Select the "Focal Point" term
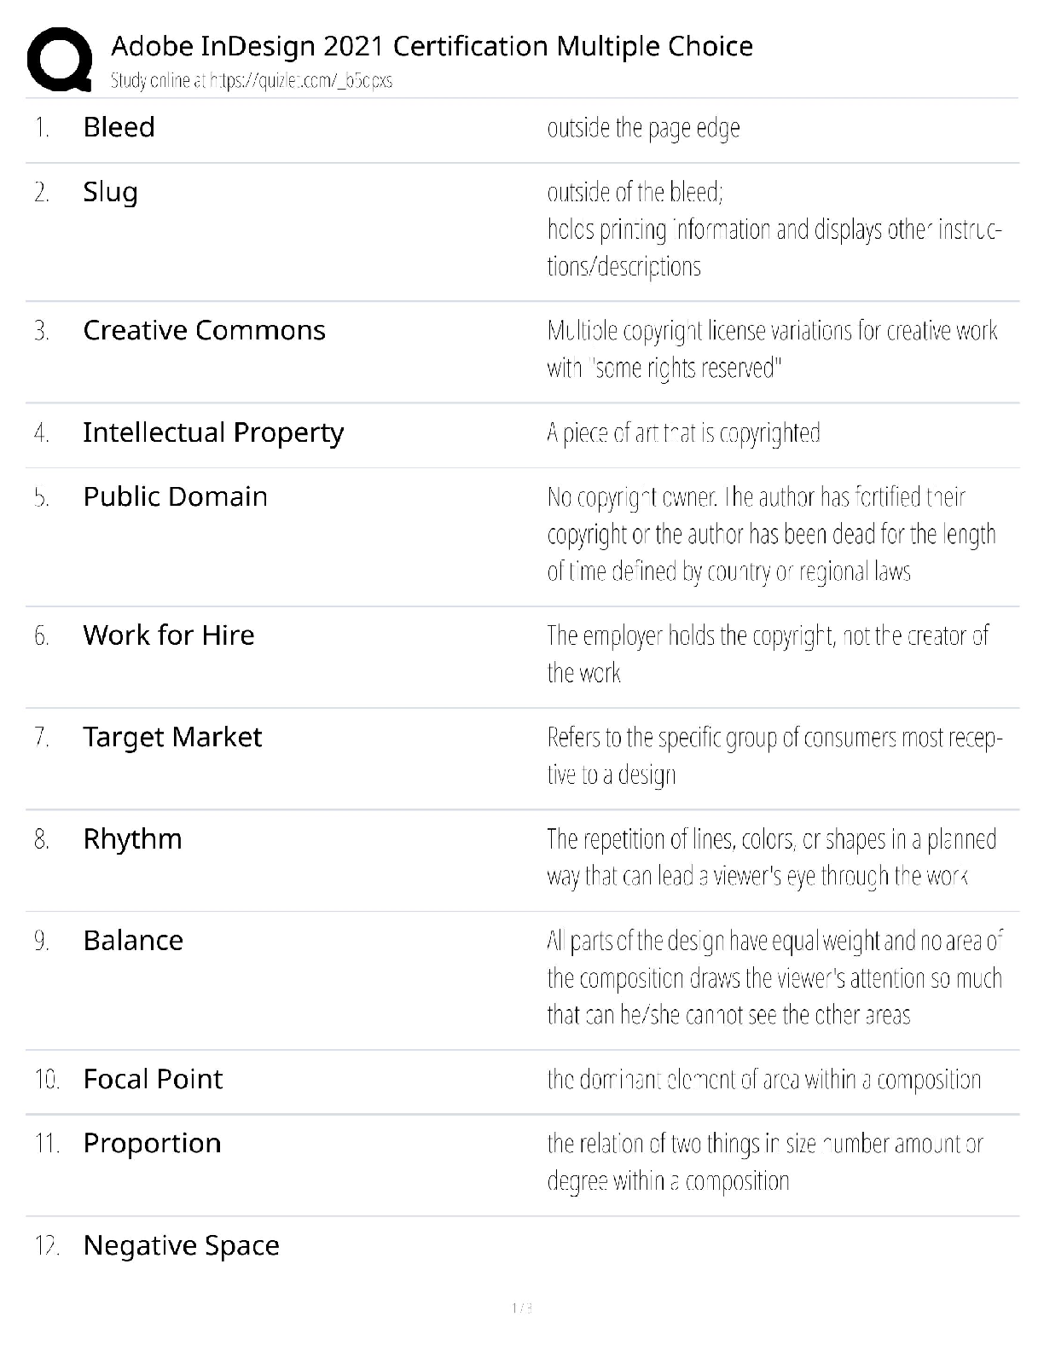This screenshot has height=1351, width=1044. (153, 1079)
